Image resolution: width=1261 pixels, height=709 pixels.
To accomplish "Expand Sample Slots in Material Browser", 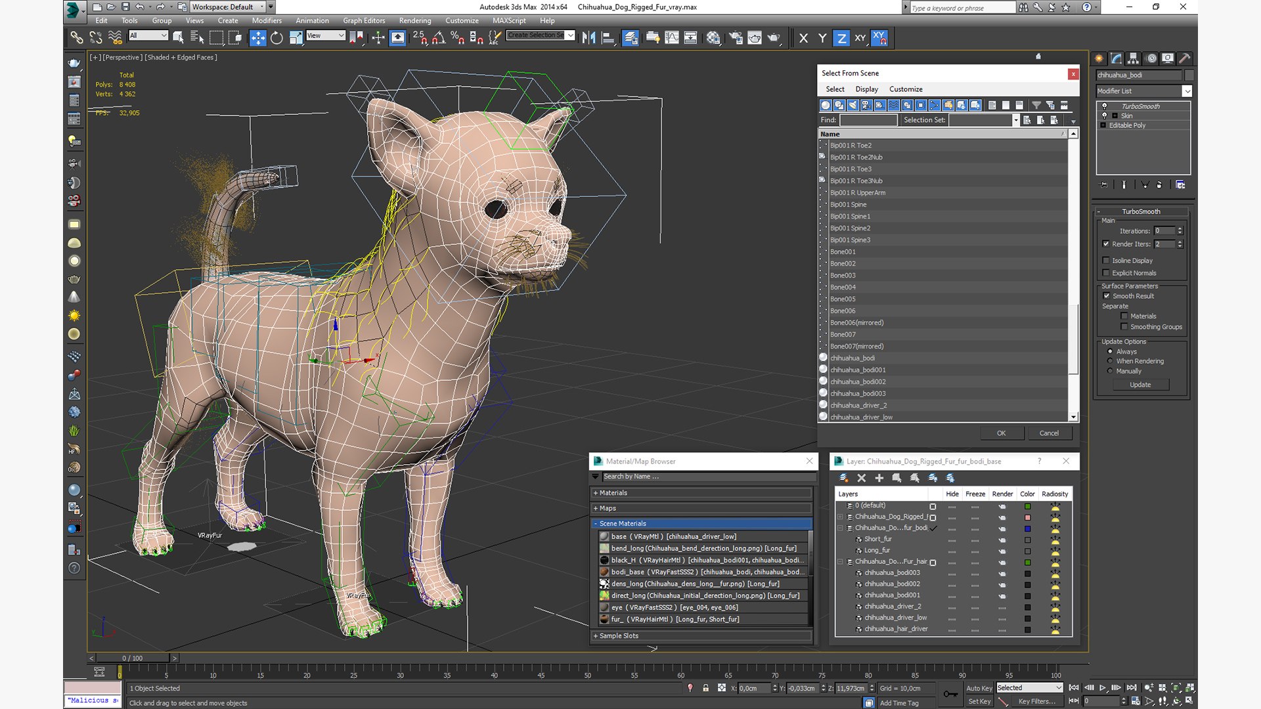I will [x=701, y=636].
